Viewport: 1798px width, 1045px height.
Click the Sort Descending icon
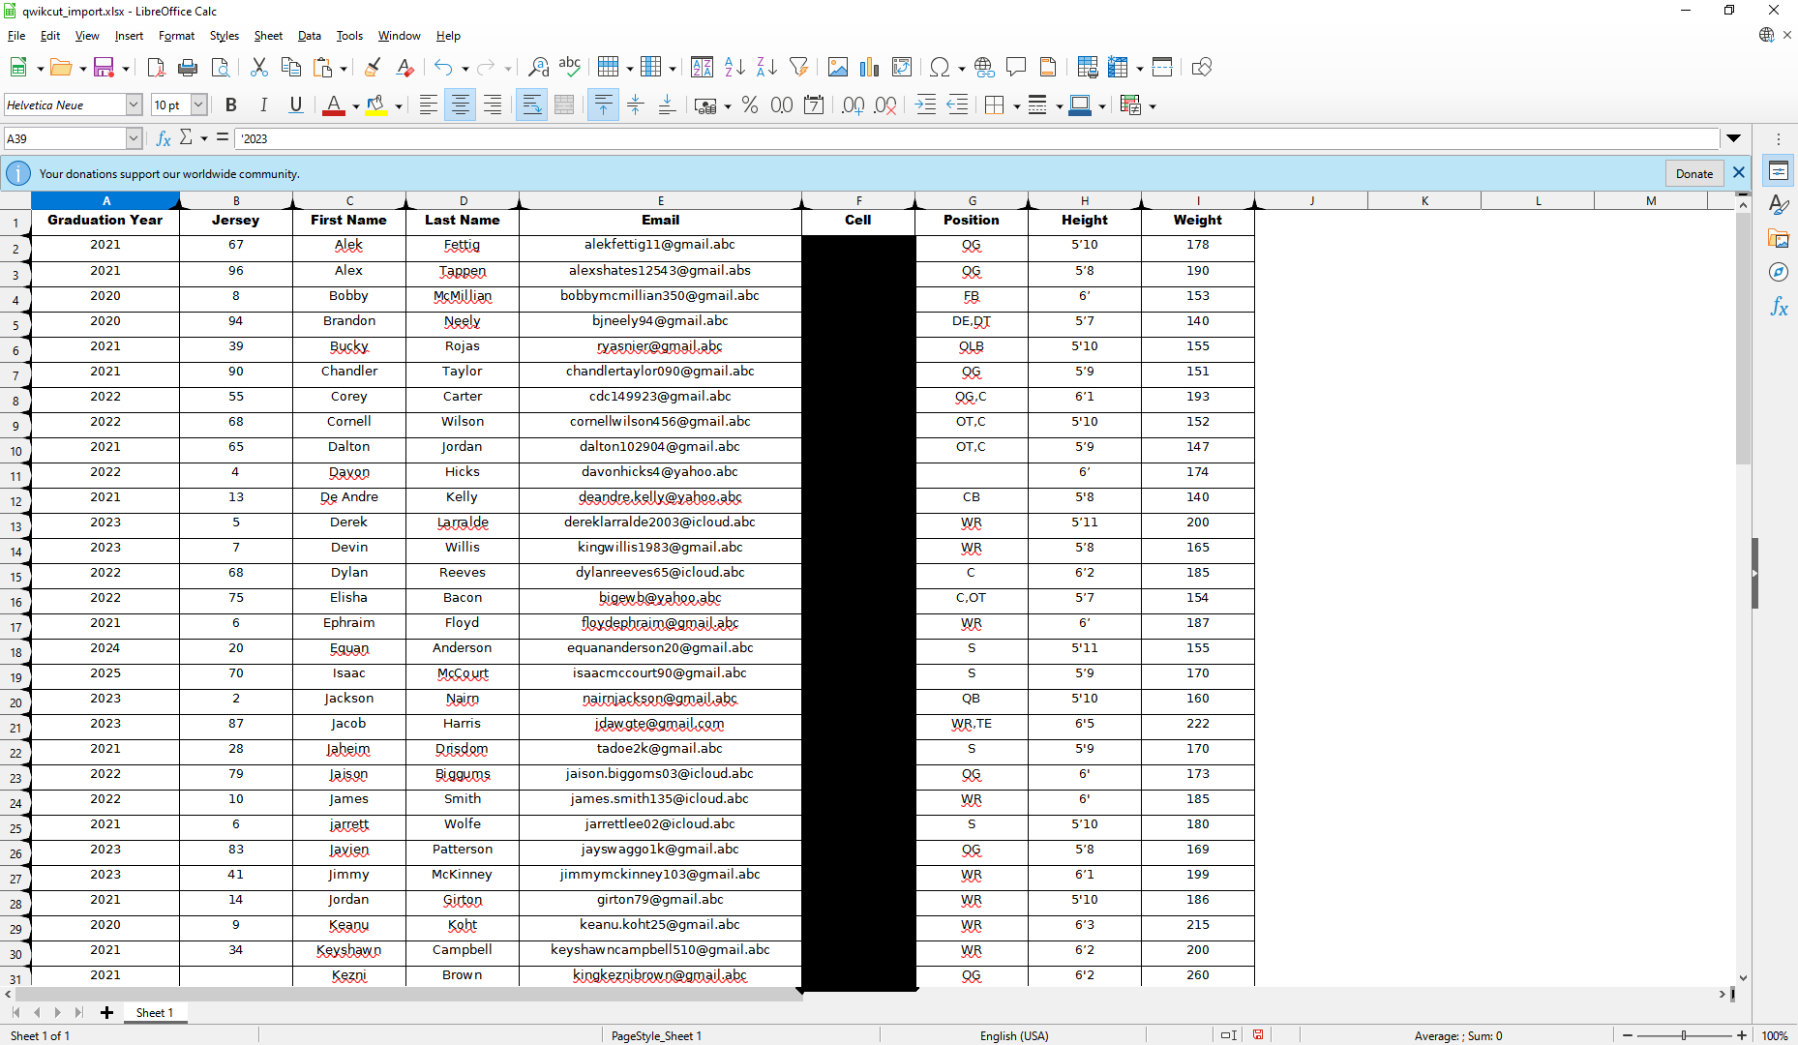click(x=766, y=67)
